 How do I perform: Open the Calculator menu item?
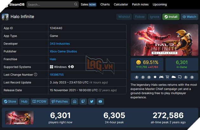(121, 4)
